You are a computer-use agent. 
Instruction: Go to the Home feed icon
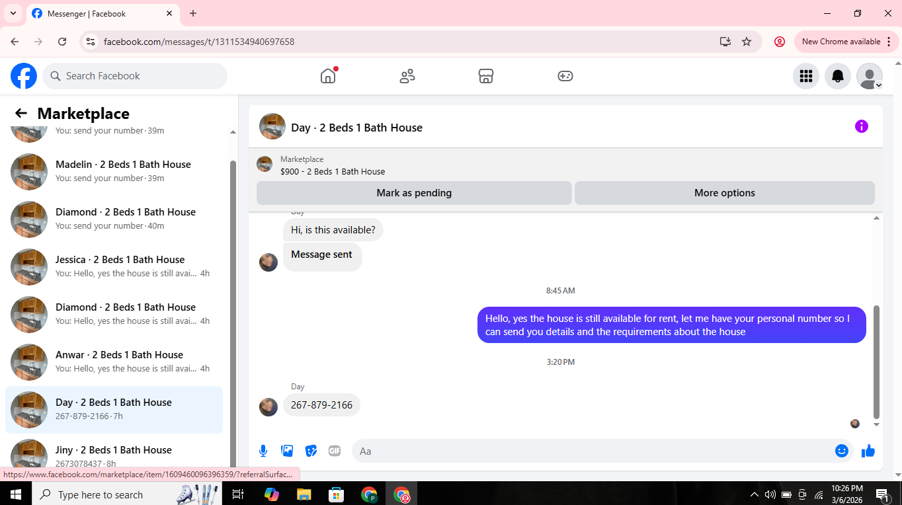click(328, 76)
